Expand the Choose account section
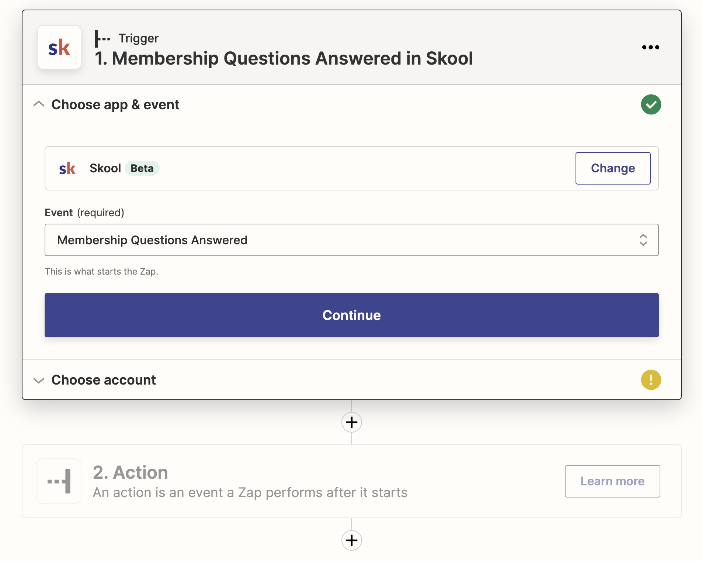 tap(39, 380)
